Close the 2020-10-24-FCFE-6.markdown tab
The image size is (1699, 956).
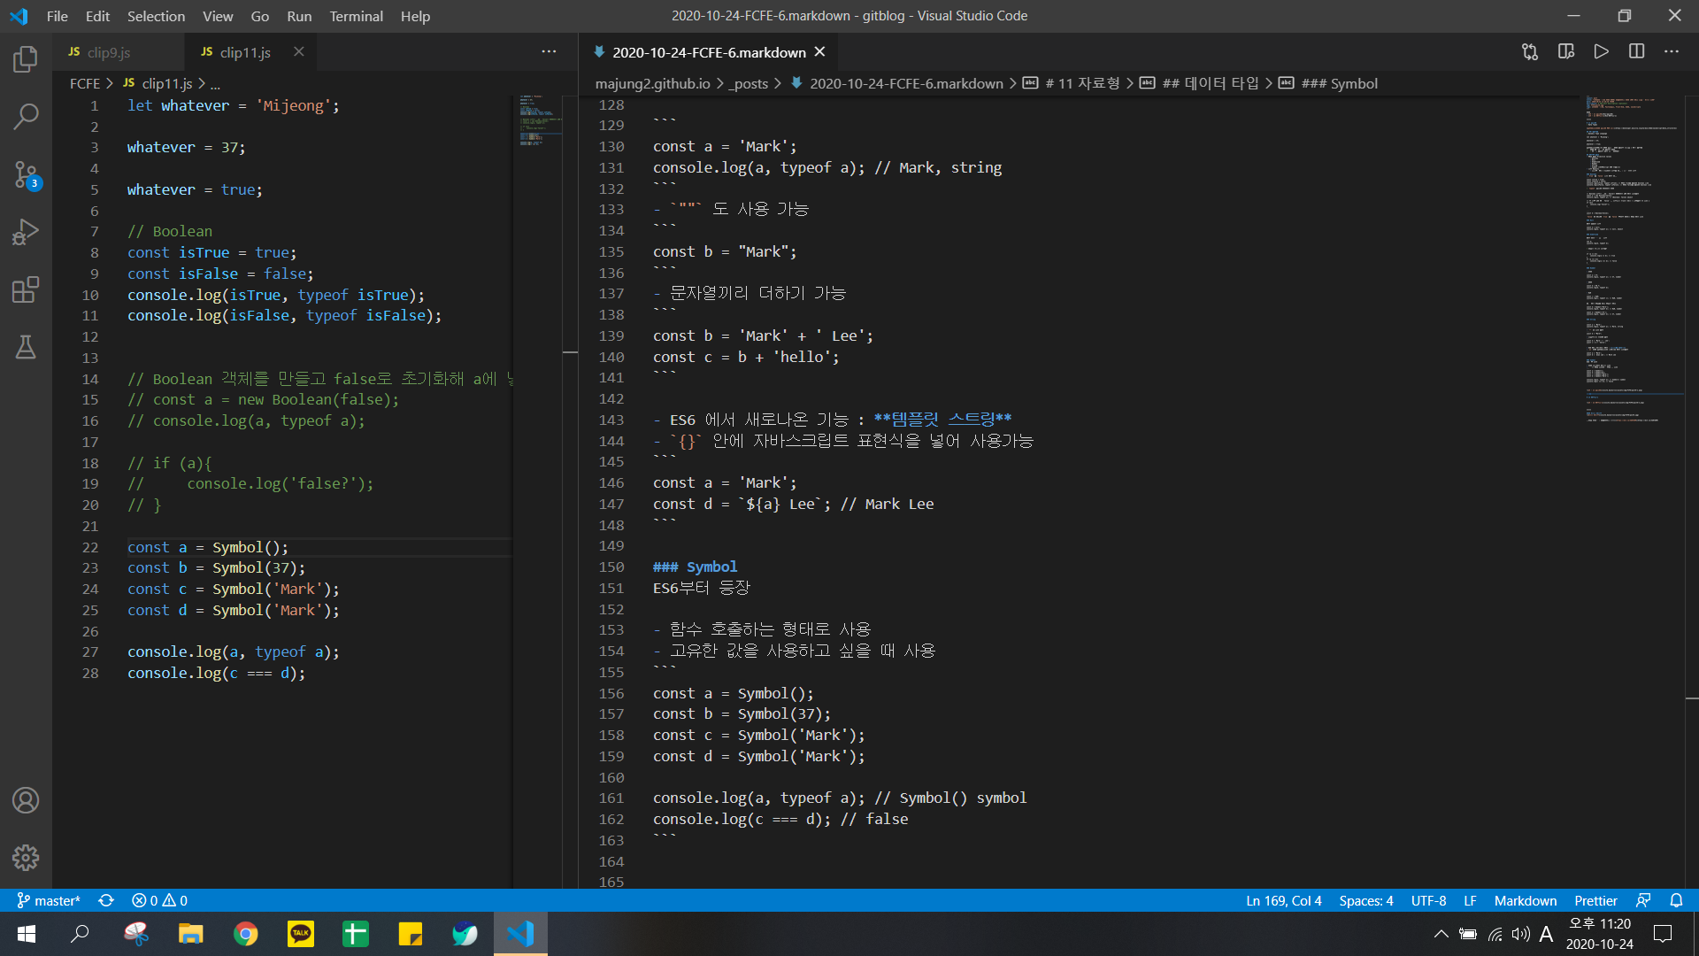[820, 52]
